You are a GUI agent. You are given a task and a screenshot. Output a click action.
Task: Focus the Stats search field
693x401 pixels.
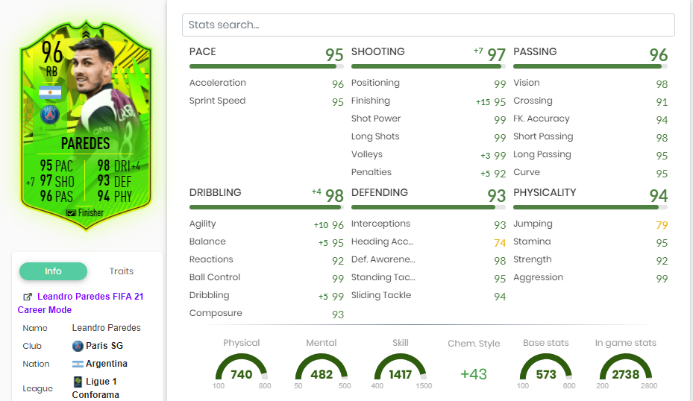428,25
